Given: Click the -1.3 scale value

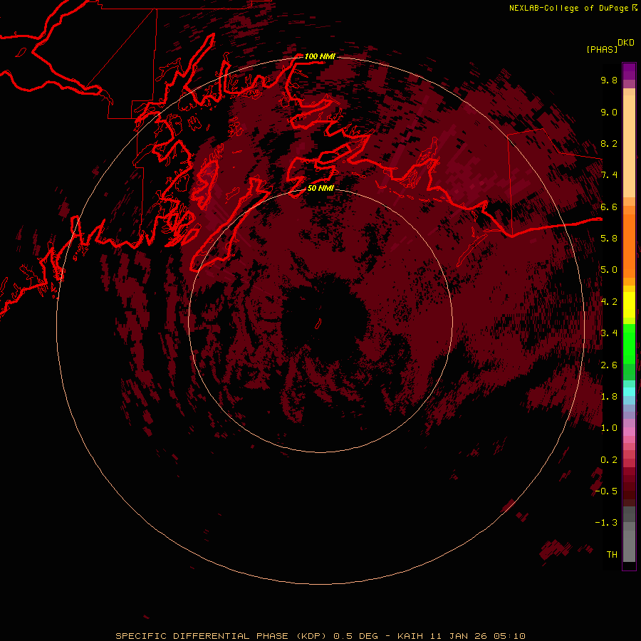Looking at the screenshot, I should pos(606,523).
